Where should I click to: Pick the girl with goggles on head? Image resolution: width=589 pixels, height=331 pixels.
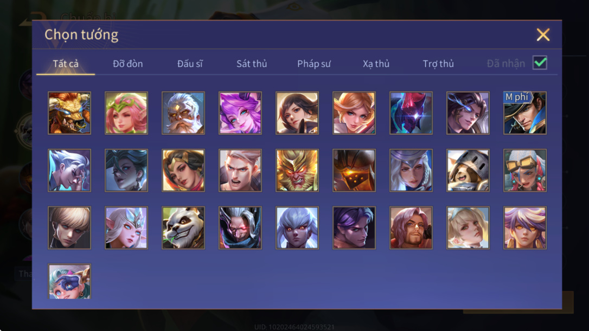click(x=525, y=171)
